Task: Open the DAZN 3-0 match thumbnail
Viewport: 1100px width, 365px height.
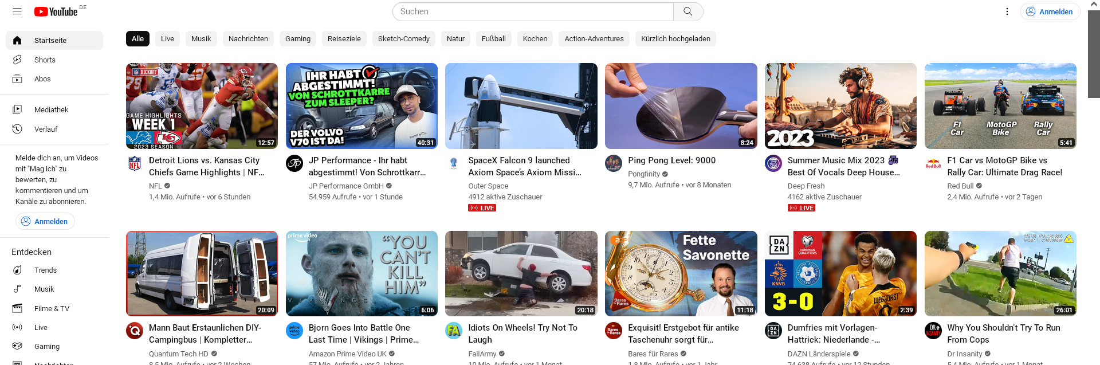Action: pos(840,273)
